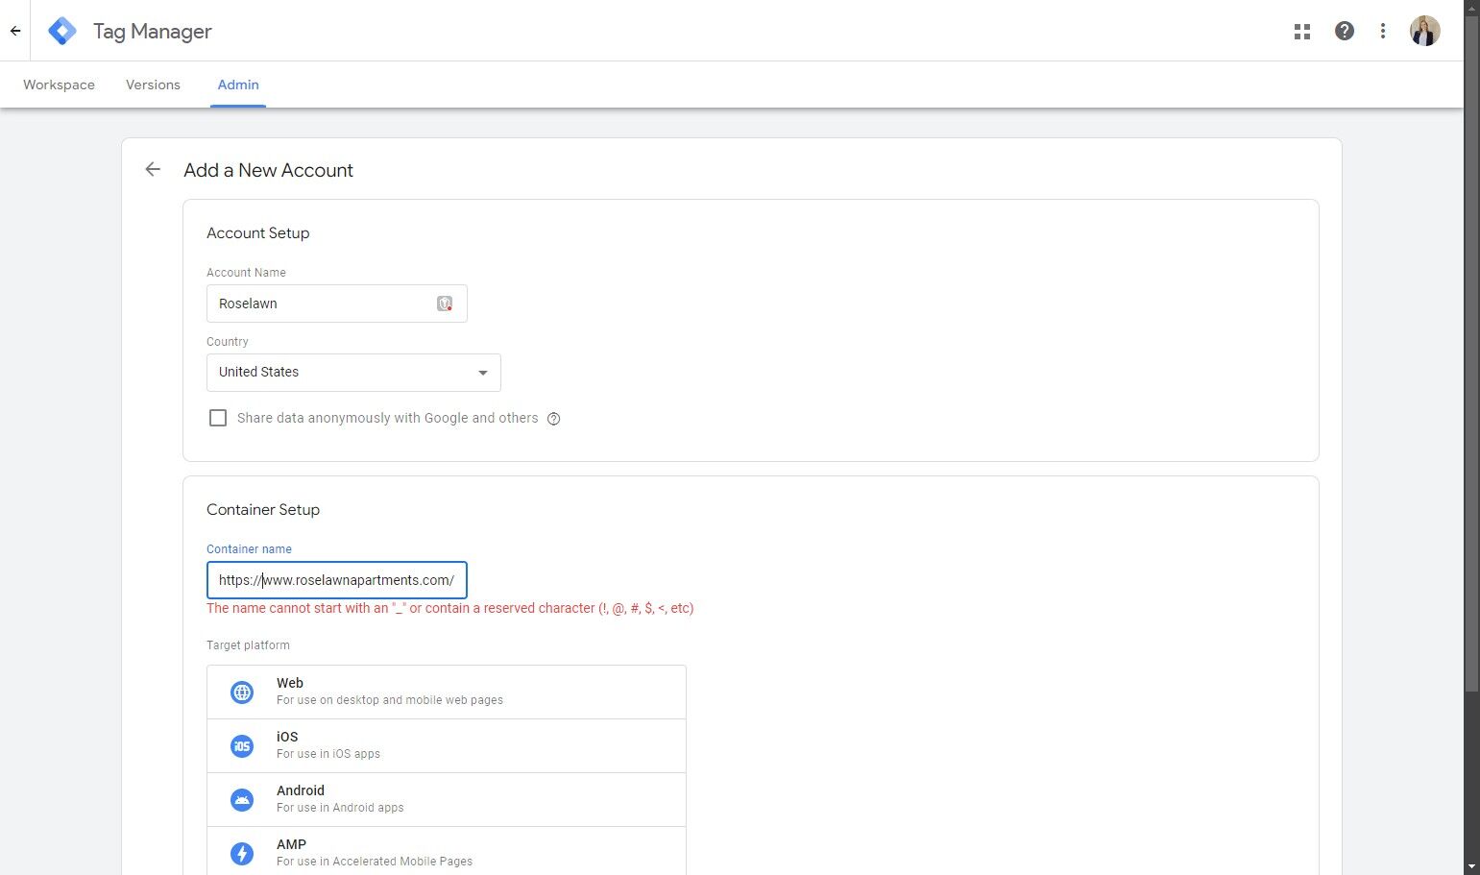Click the Account Name label
The image size is (1480, 875).
click(246, 273)
